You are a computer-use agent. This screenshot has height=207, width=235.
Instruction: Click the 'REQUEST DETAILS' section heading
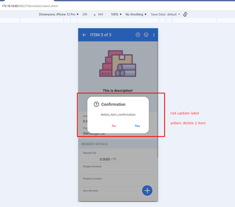click(94, 144)
